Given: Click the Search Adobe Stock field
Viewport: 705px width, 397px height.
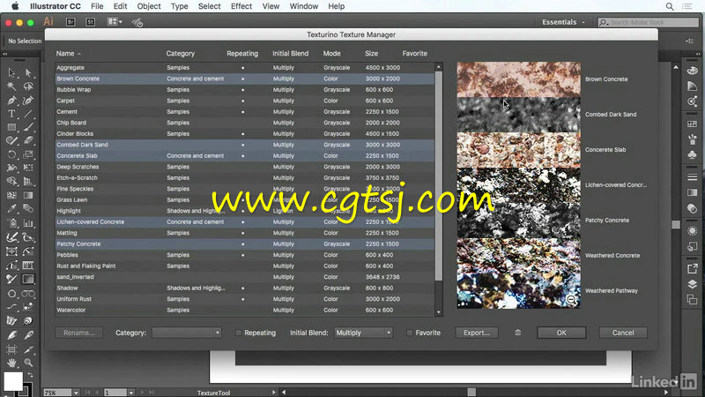Looking at the screenshot, I should point(648,22).
